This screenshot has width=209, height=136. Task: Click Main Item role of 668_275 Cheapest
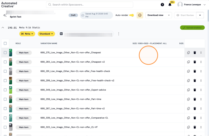[x=24, y=53]
